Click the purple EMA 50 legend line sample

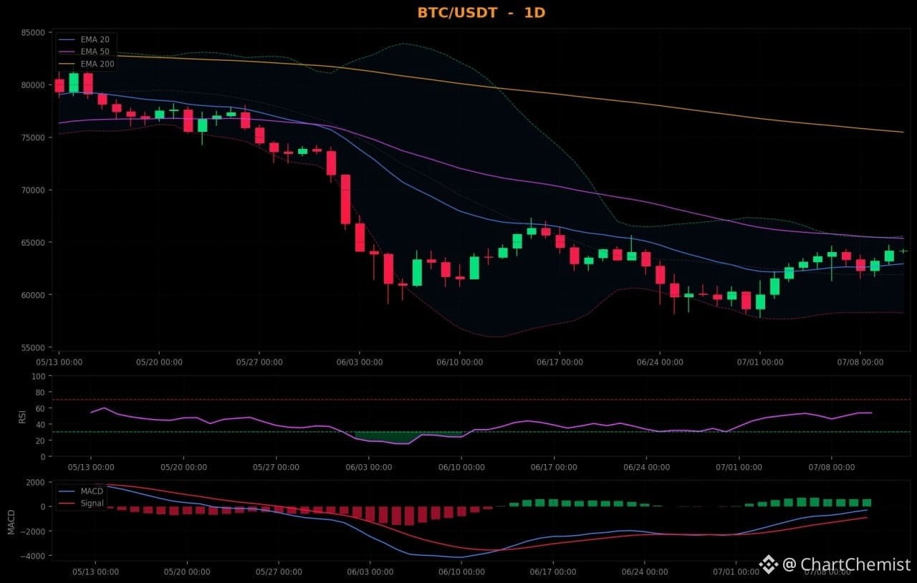pyautogui.click(x=68, y=52)
